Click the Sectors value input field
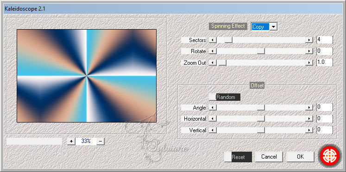The image size is (346, 172). (324, 40)
